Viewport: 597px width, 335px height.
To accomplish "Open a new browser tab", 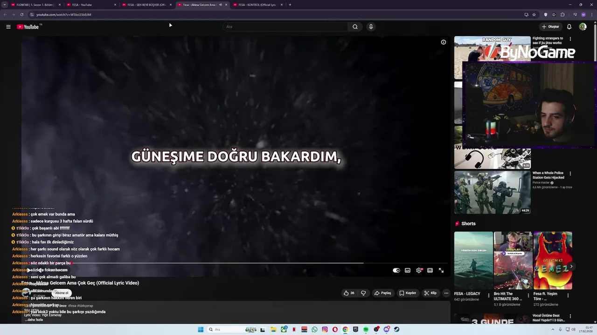I will [290, 5].
